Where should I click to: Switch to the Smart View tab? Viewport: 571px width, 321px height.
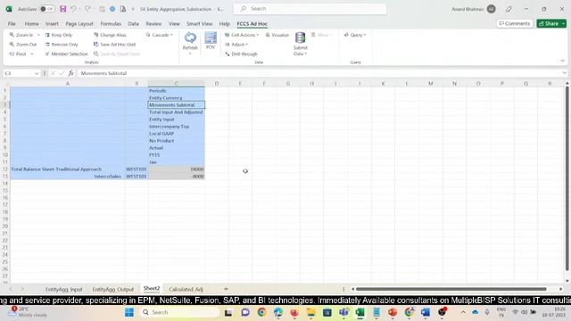[x=199, y=24]
